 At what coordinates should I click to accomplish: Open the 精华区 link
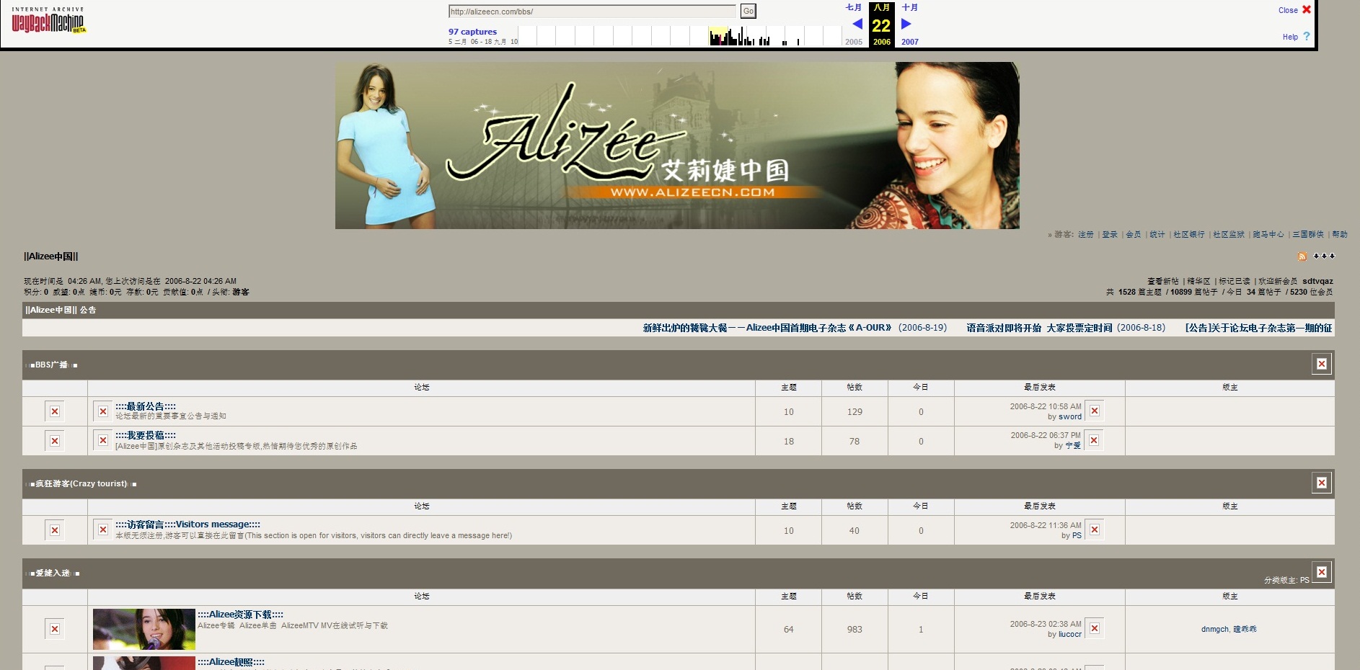(x=1199, y=282)
